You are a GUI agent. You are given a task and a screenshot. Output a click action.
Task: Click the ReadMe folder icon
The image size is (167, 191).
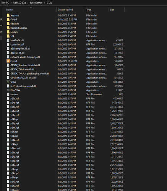click(x=8, y=24)
